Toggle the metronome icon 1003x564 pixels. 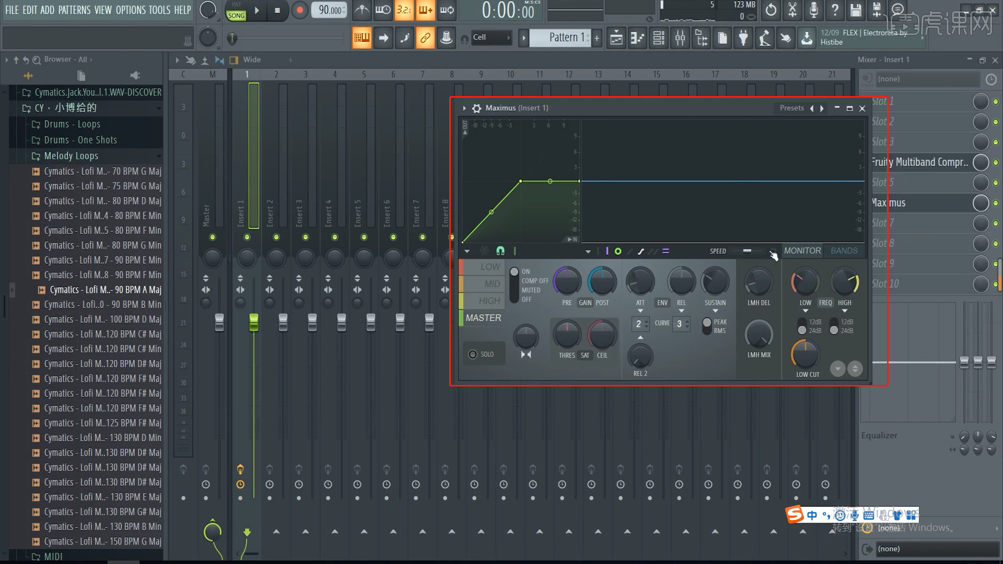362,10
